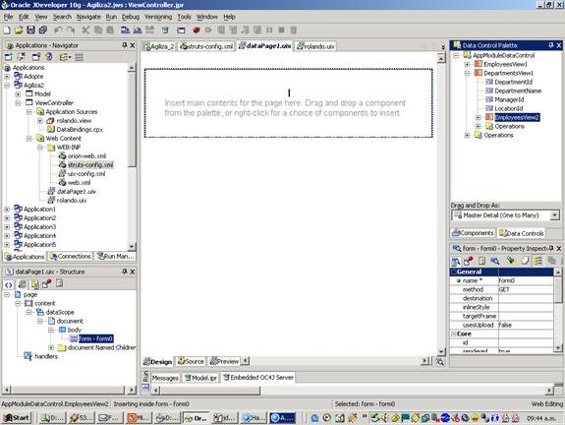This screenshot has height=425, width=565.
Task: Click the Rebuild project icon
Action: [x=138, y=30]
